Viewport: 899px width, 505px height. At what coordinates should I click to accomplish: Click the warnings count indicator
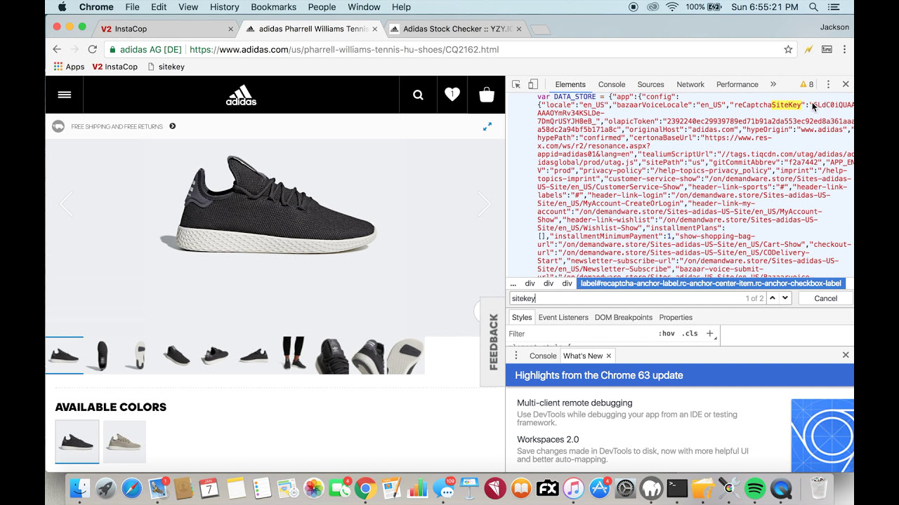(807, 84)
